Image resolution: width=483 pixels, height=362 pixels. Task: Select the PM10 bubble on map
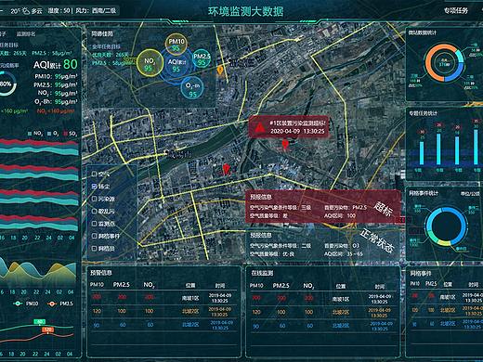click(x=176, y=45)
